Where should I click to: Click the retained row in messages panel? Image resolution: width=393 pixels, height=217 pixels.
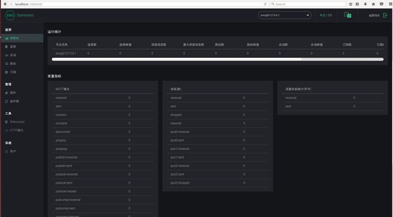218,123
